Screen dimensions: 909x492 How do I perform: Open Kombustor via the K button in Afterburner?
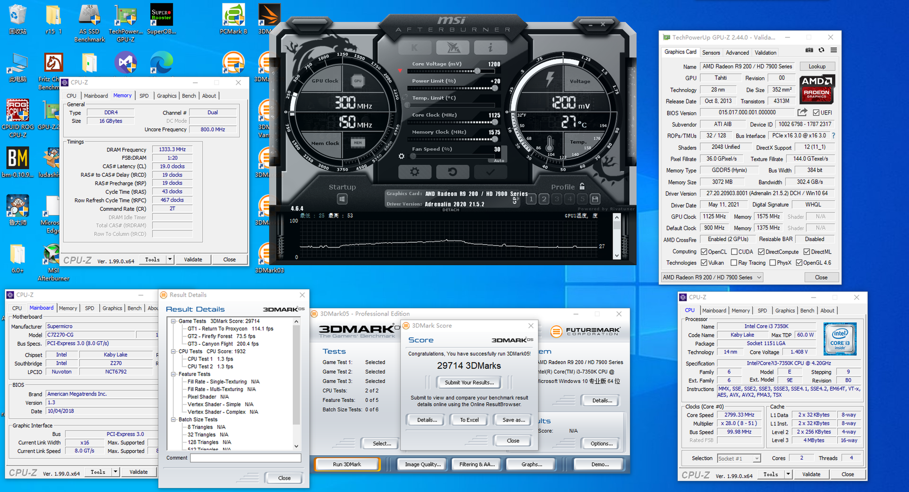415,47
